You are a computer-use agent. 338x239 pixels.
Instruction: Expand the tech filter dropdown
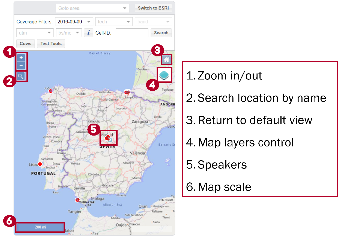pos(114,22)
